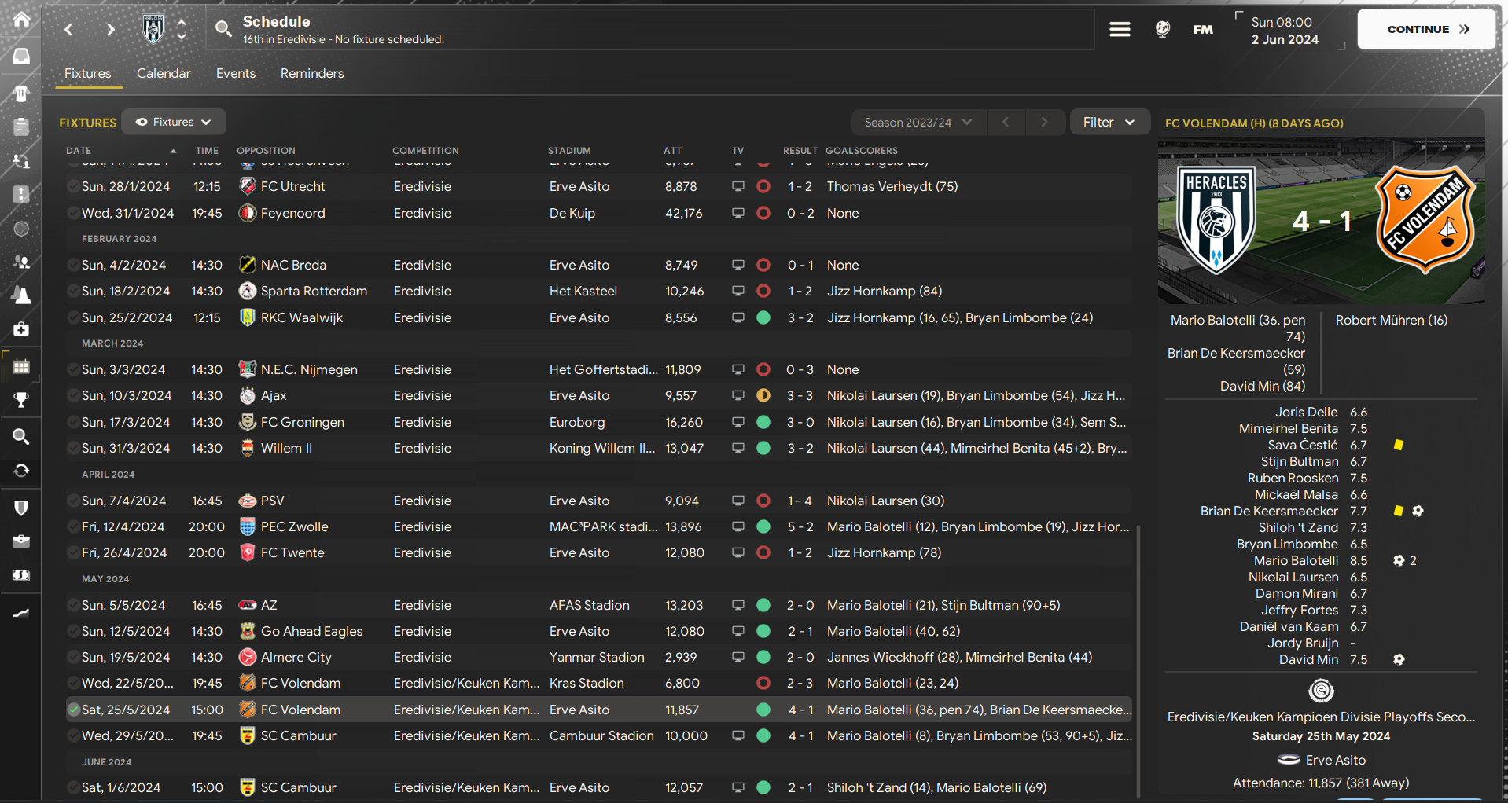This screenshot has height=803, width=1508.
Task: Toggle selection circle for Go Ahead Eagles row
Action: tap(73, 631)
